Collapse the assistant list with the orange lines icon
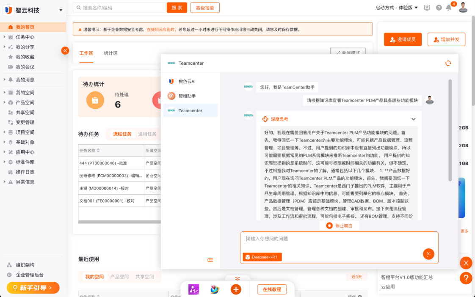The image size is (475, 297). (x=210, y=260)
